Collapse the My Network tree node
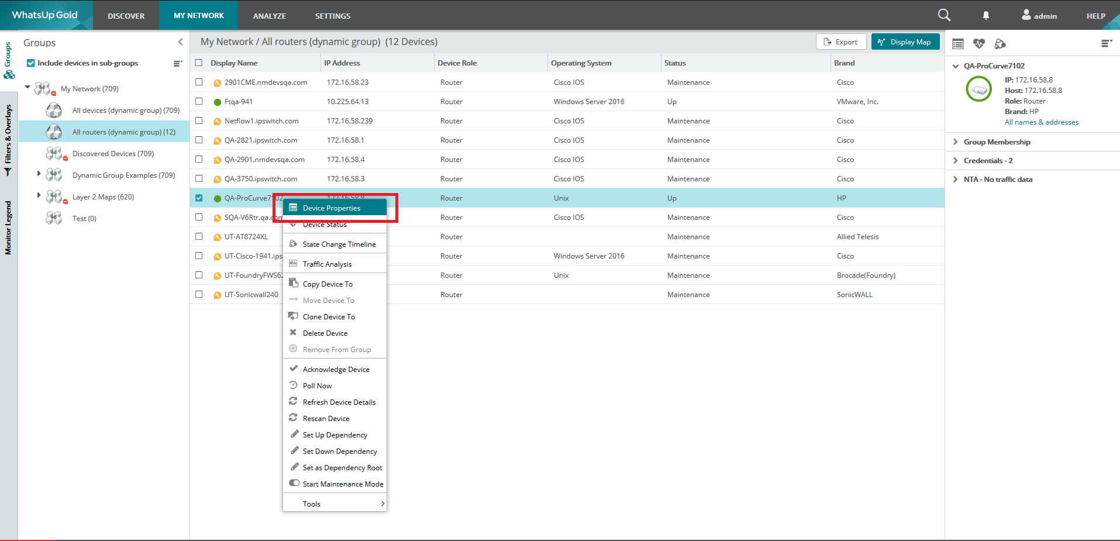Viewport: 1120px width, 541px height. 27,88
